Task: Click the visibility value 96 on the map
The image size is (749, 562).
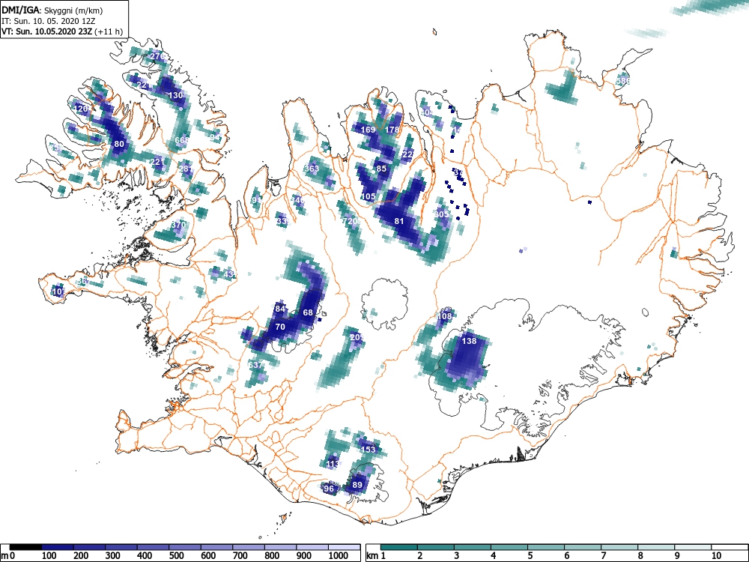Action: pyautogui.click(x=329, y=489)
